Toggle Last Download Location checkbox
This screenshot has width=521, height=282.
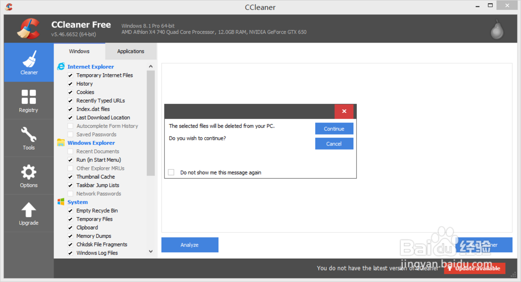pos(70,118)
